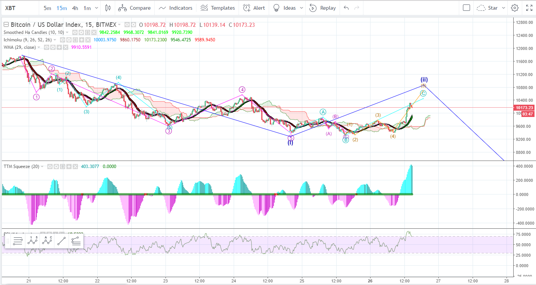The image size is (536, 285).
Task: Open WMA settings gear
Action: click(53, 47)
